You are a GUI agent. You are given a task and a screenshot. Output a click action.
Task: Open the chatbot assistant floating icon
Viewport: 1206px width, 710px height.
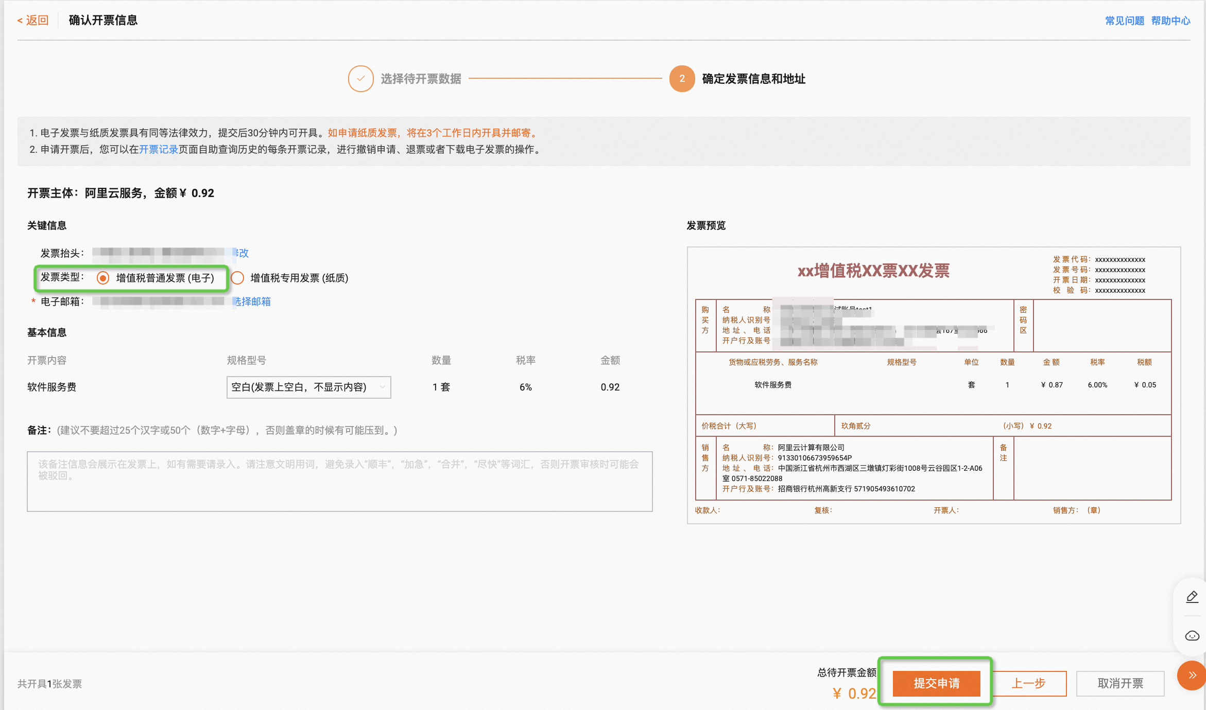tap(1192, 636)
